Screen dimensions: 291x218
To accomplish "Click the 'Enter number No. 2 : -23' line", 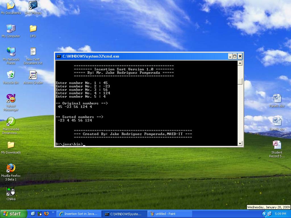I will [83, 86].
